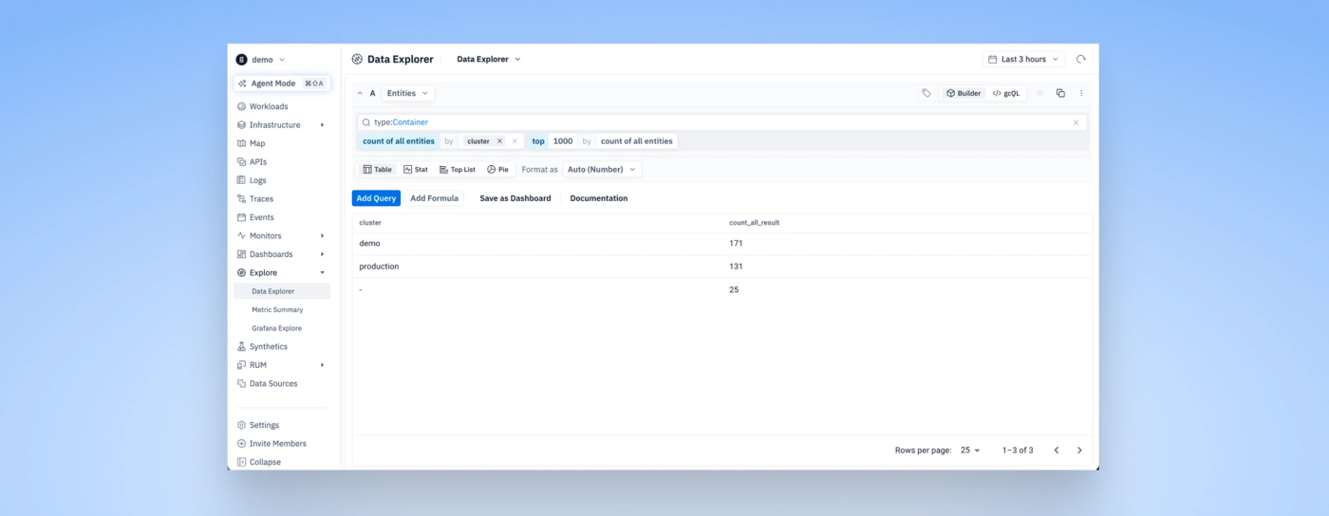Viewport: 1329px width, 516px height.
Task: Open the demo workspace switcher
Action: 261,60
